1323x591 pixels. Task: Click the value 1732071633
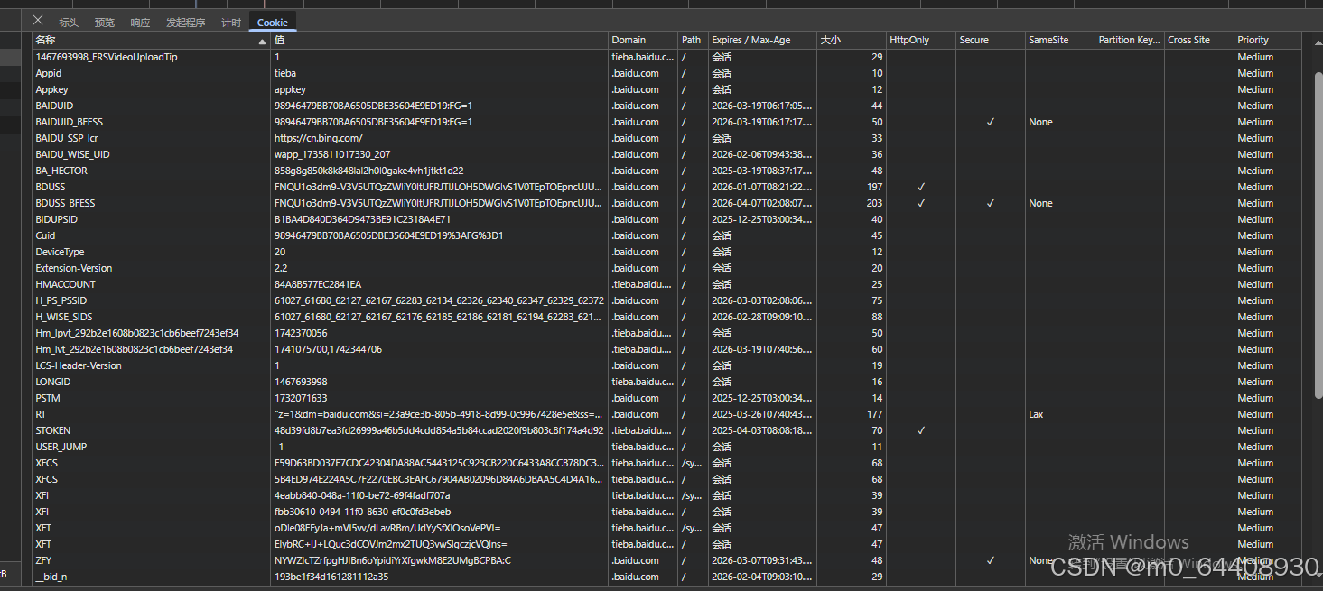[x=301, y=398]
